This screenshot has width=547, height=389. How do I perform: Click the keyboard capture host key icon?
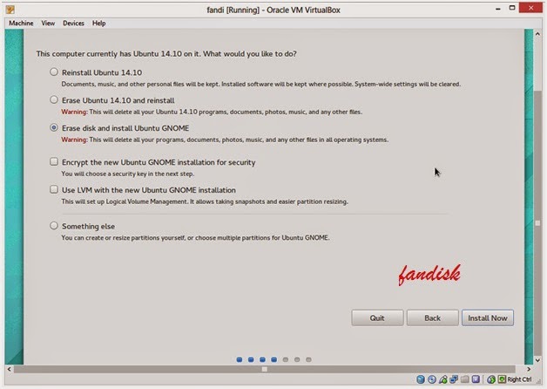click(502, 379)
